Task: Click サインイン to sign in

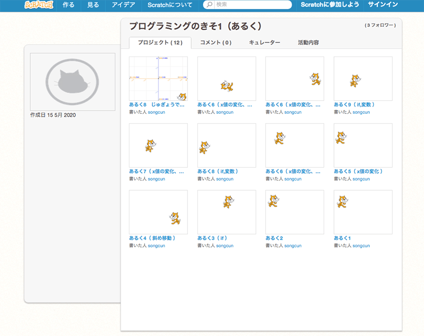Action: coord(383,5)
